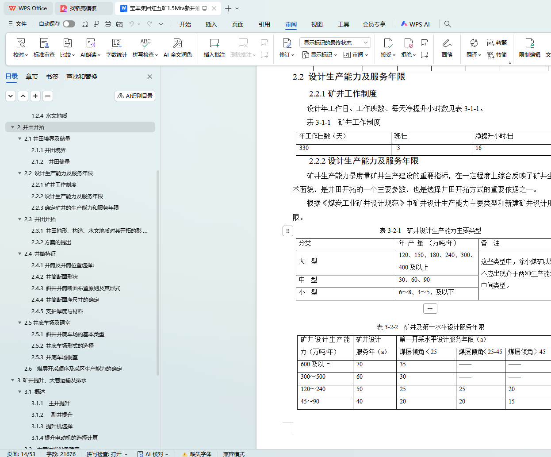Image resolution: width=551 pixels, height=457 pixels.
Task: Click the AI识别目录 button
Action: pos(135,96)
